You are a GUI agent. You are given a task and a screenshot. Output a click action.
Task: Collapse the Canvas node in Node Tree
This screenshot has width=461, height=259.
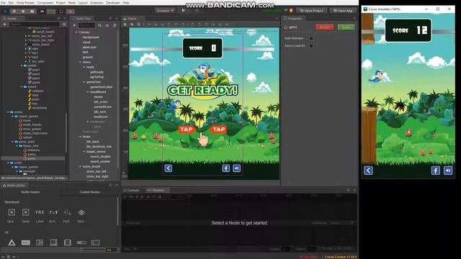pos(76,32)
